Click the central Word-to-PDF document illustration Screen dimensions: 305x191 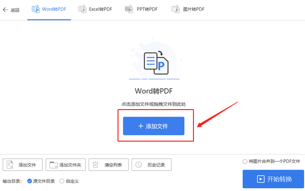tap(156, 62)
